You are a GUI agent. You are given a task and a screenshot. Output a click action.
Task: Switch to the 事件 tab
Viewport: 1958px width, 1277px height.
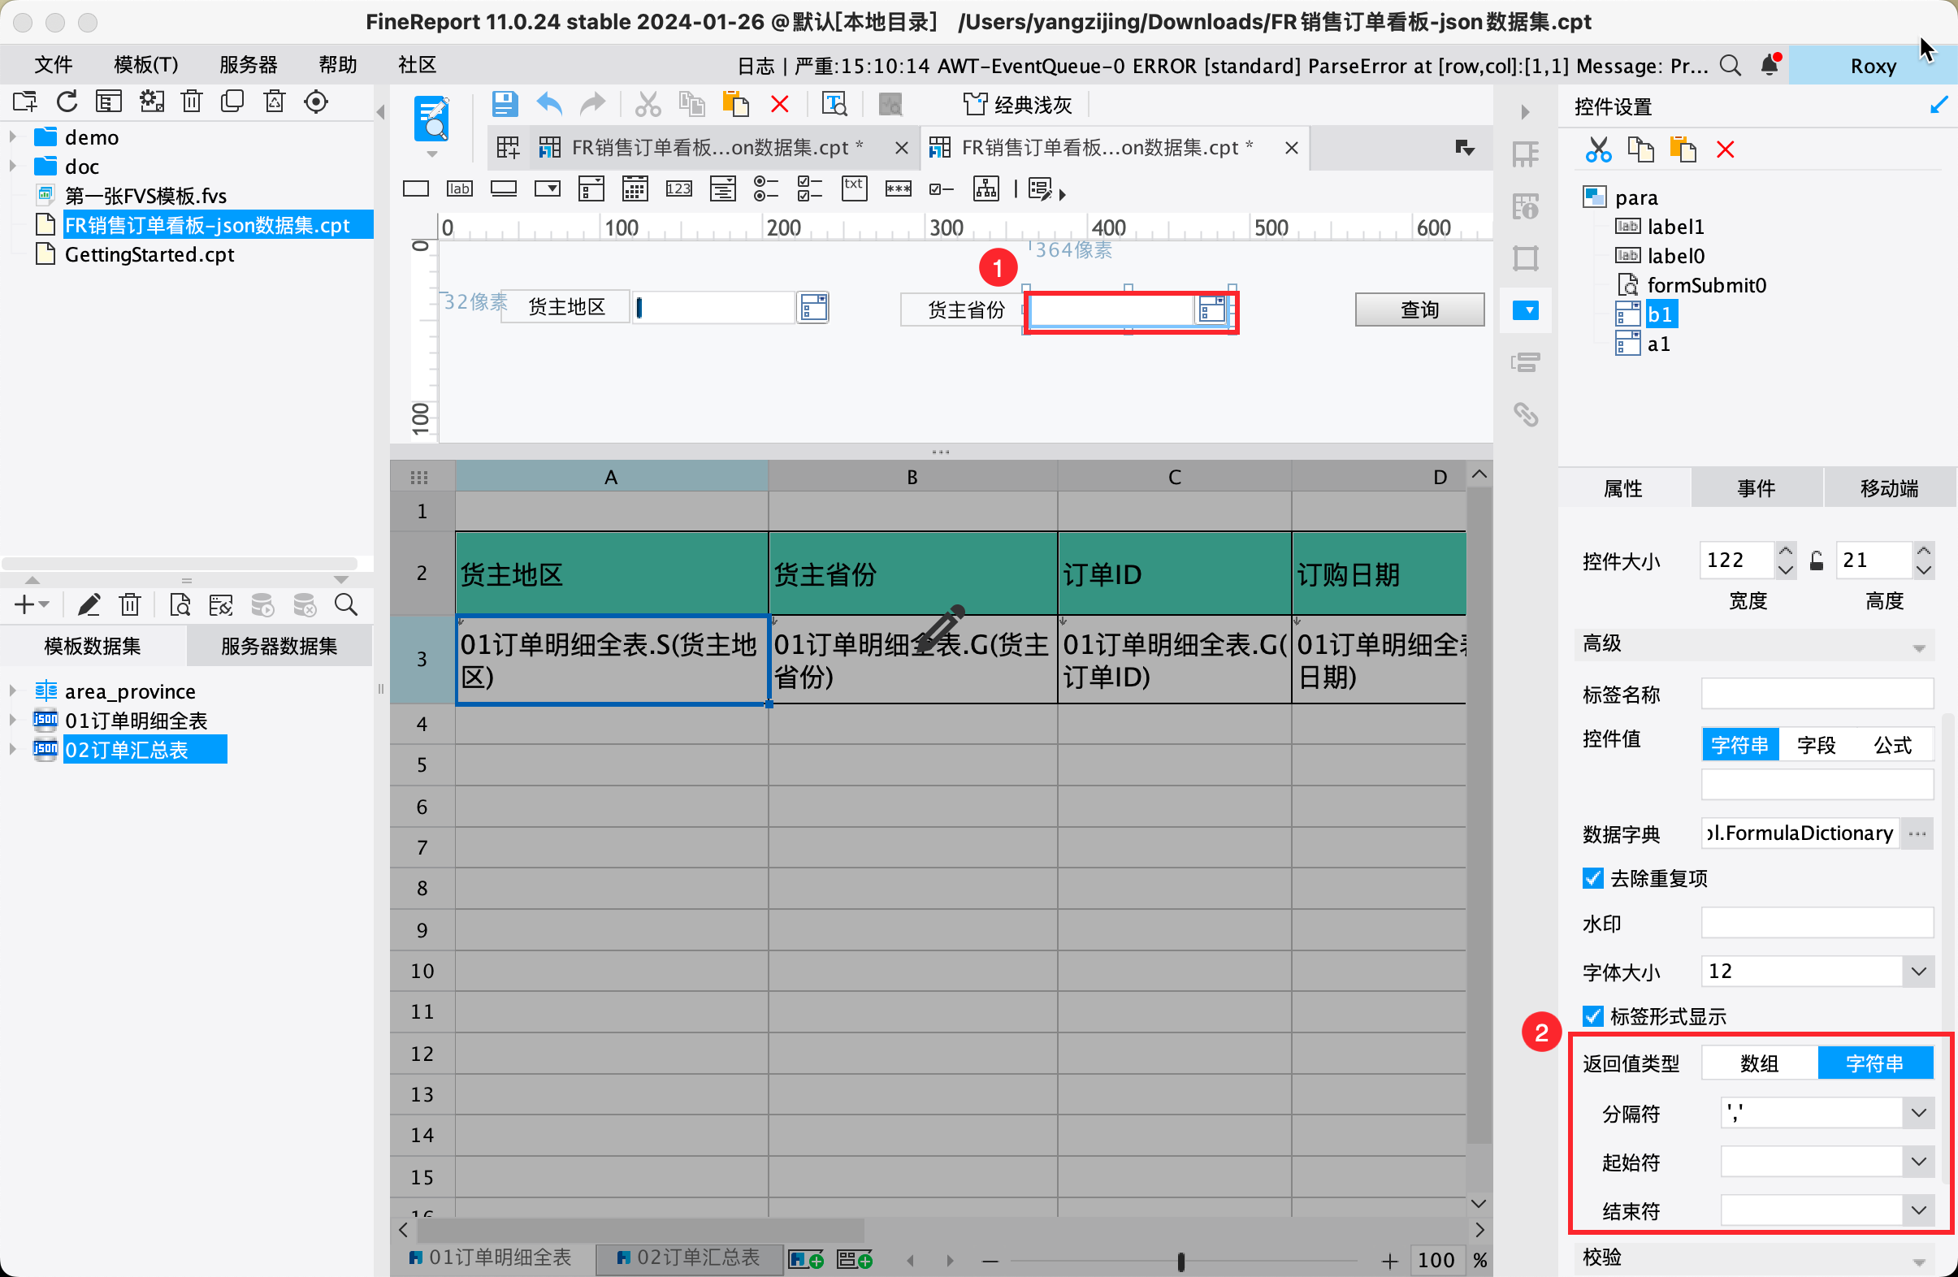tap(1756, 489)
